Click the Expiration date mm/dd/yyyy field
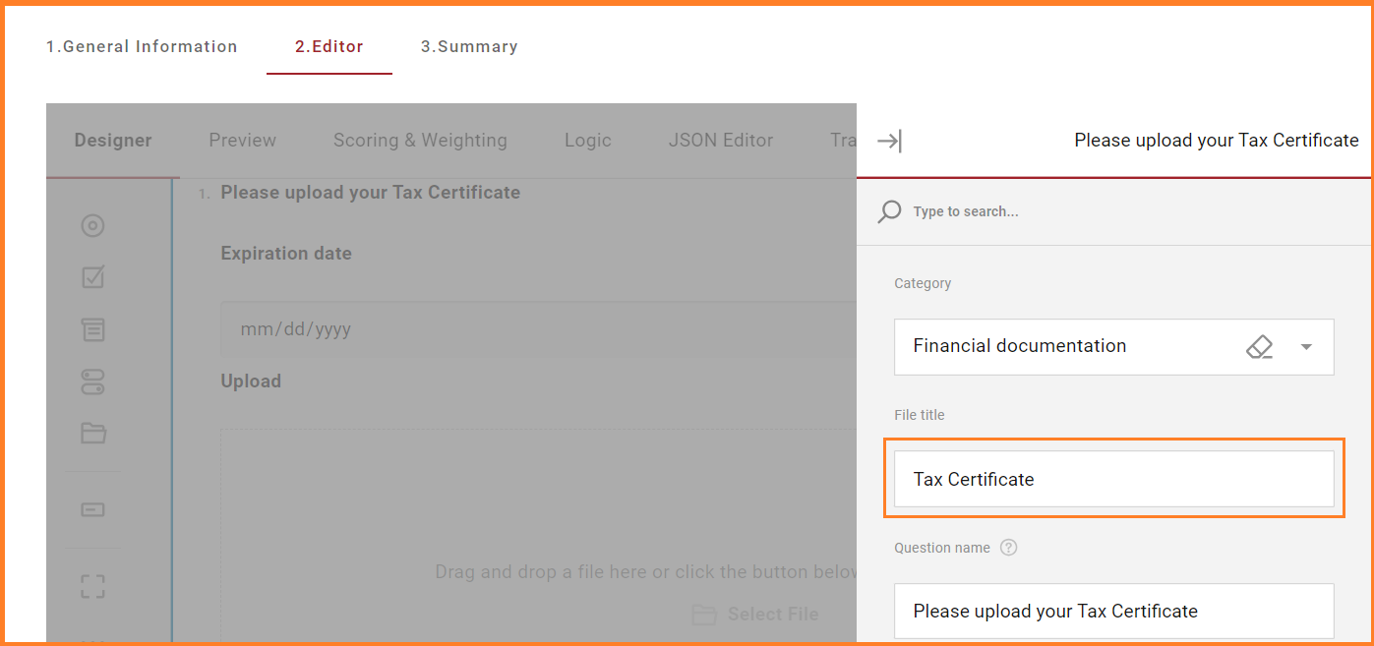 point(531,329)
